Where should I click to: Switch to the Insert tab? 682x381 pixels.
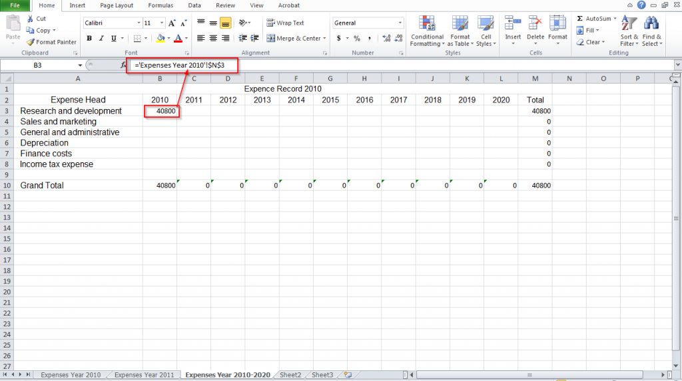(77, 5)
